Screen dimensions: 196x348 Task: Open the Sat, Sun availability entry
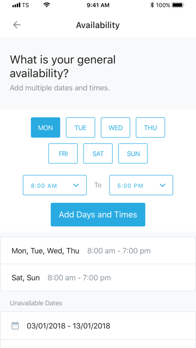click(x=98, y=277)
